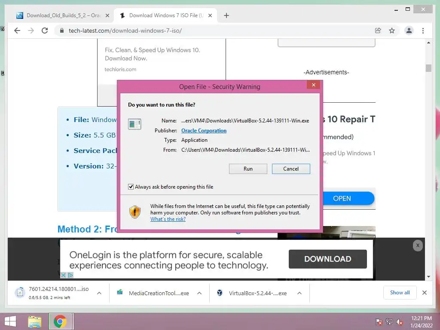Click the techloris.com ad link
This screenshot has height=330, width=440.
coord(120,69)
